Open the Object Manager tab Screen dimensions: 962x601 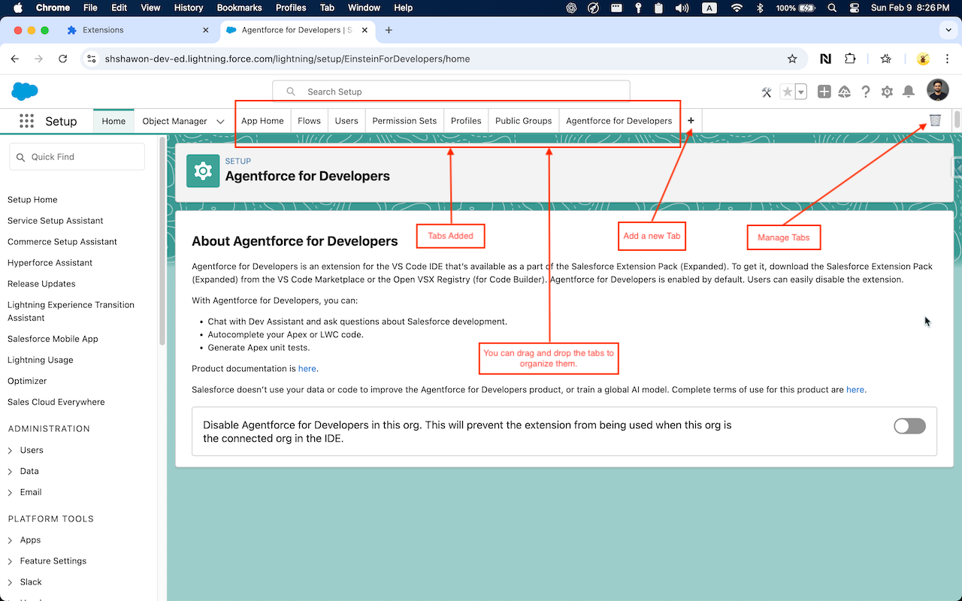pos(174,121)
